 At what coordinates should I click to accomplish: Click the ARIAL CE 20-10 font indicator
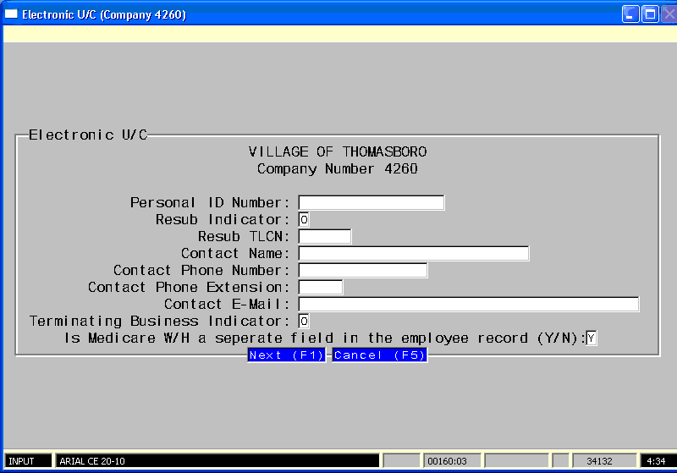pyautogui.click(x=217, y=461)
